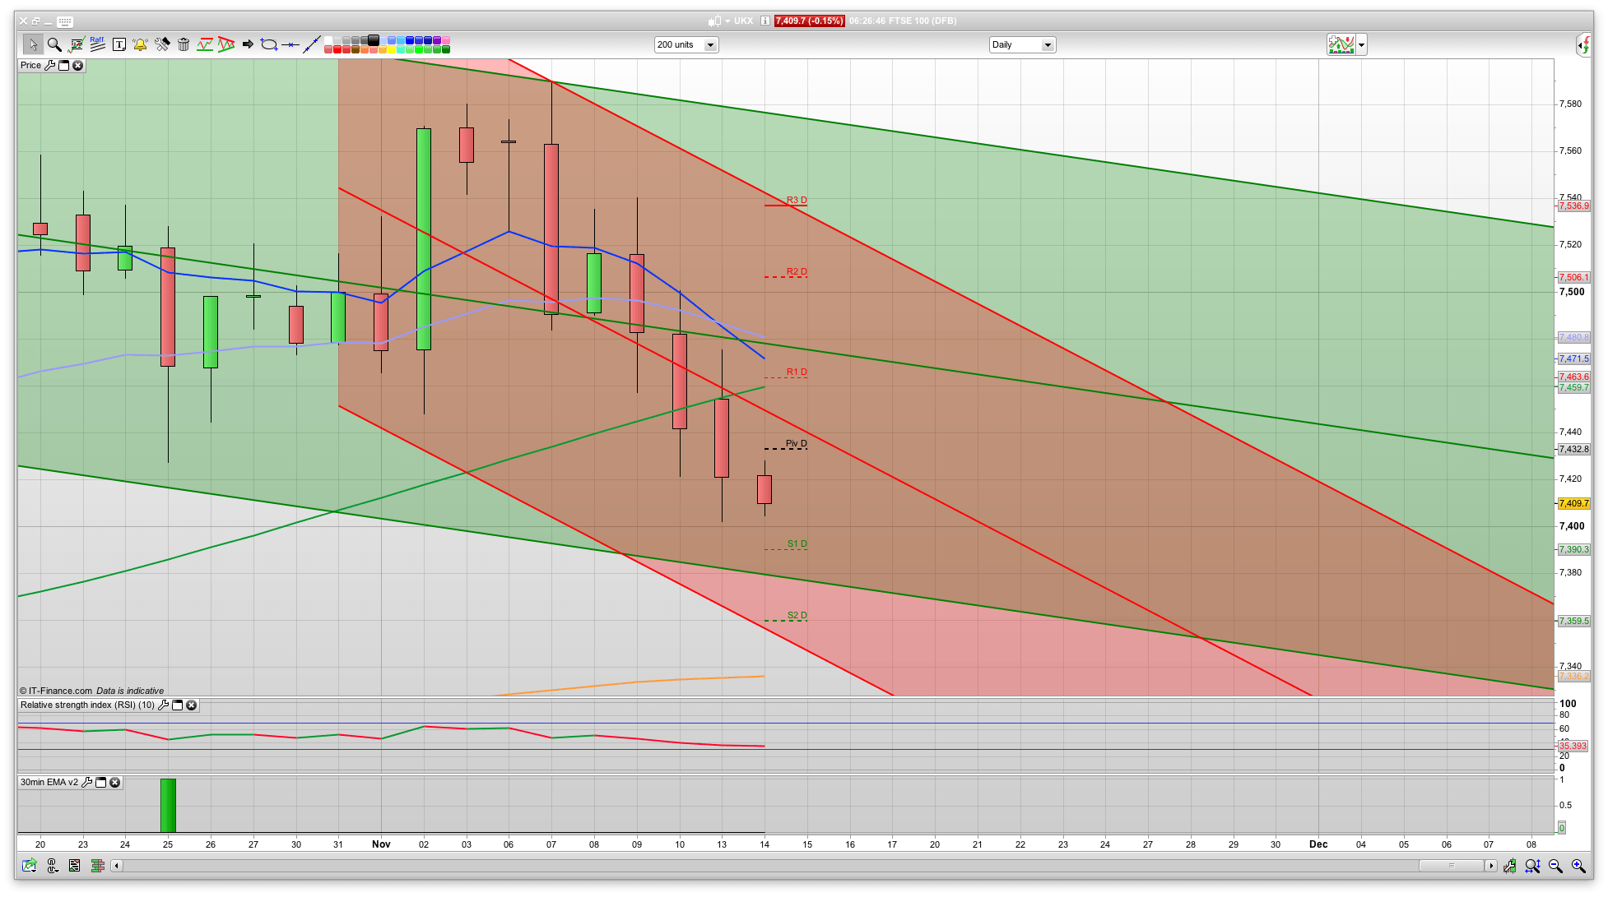Pick the dark green swatch at row end
The image size is (1608, 897).
coord(446,49)
